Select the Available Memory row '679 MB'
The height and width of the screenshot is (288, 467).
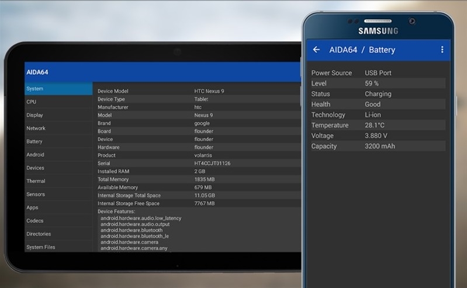point(199,188)
